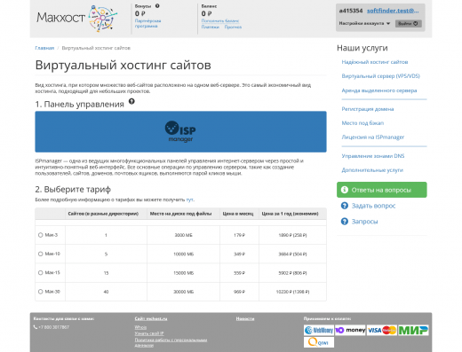Click the question icon beside Запросы
This screenshot has width=462, height=352.
[x=345, y=222]
